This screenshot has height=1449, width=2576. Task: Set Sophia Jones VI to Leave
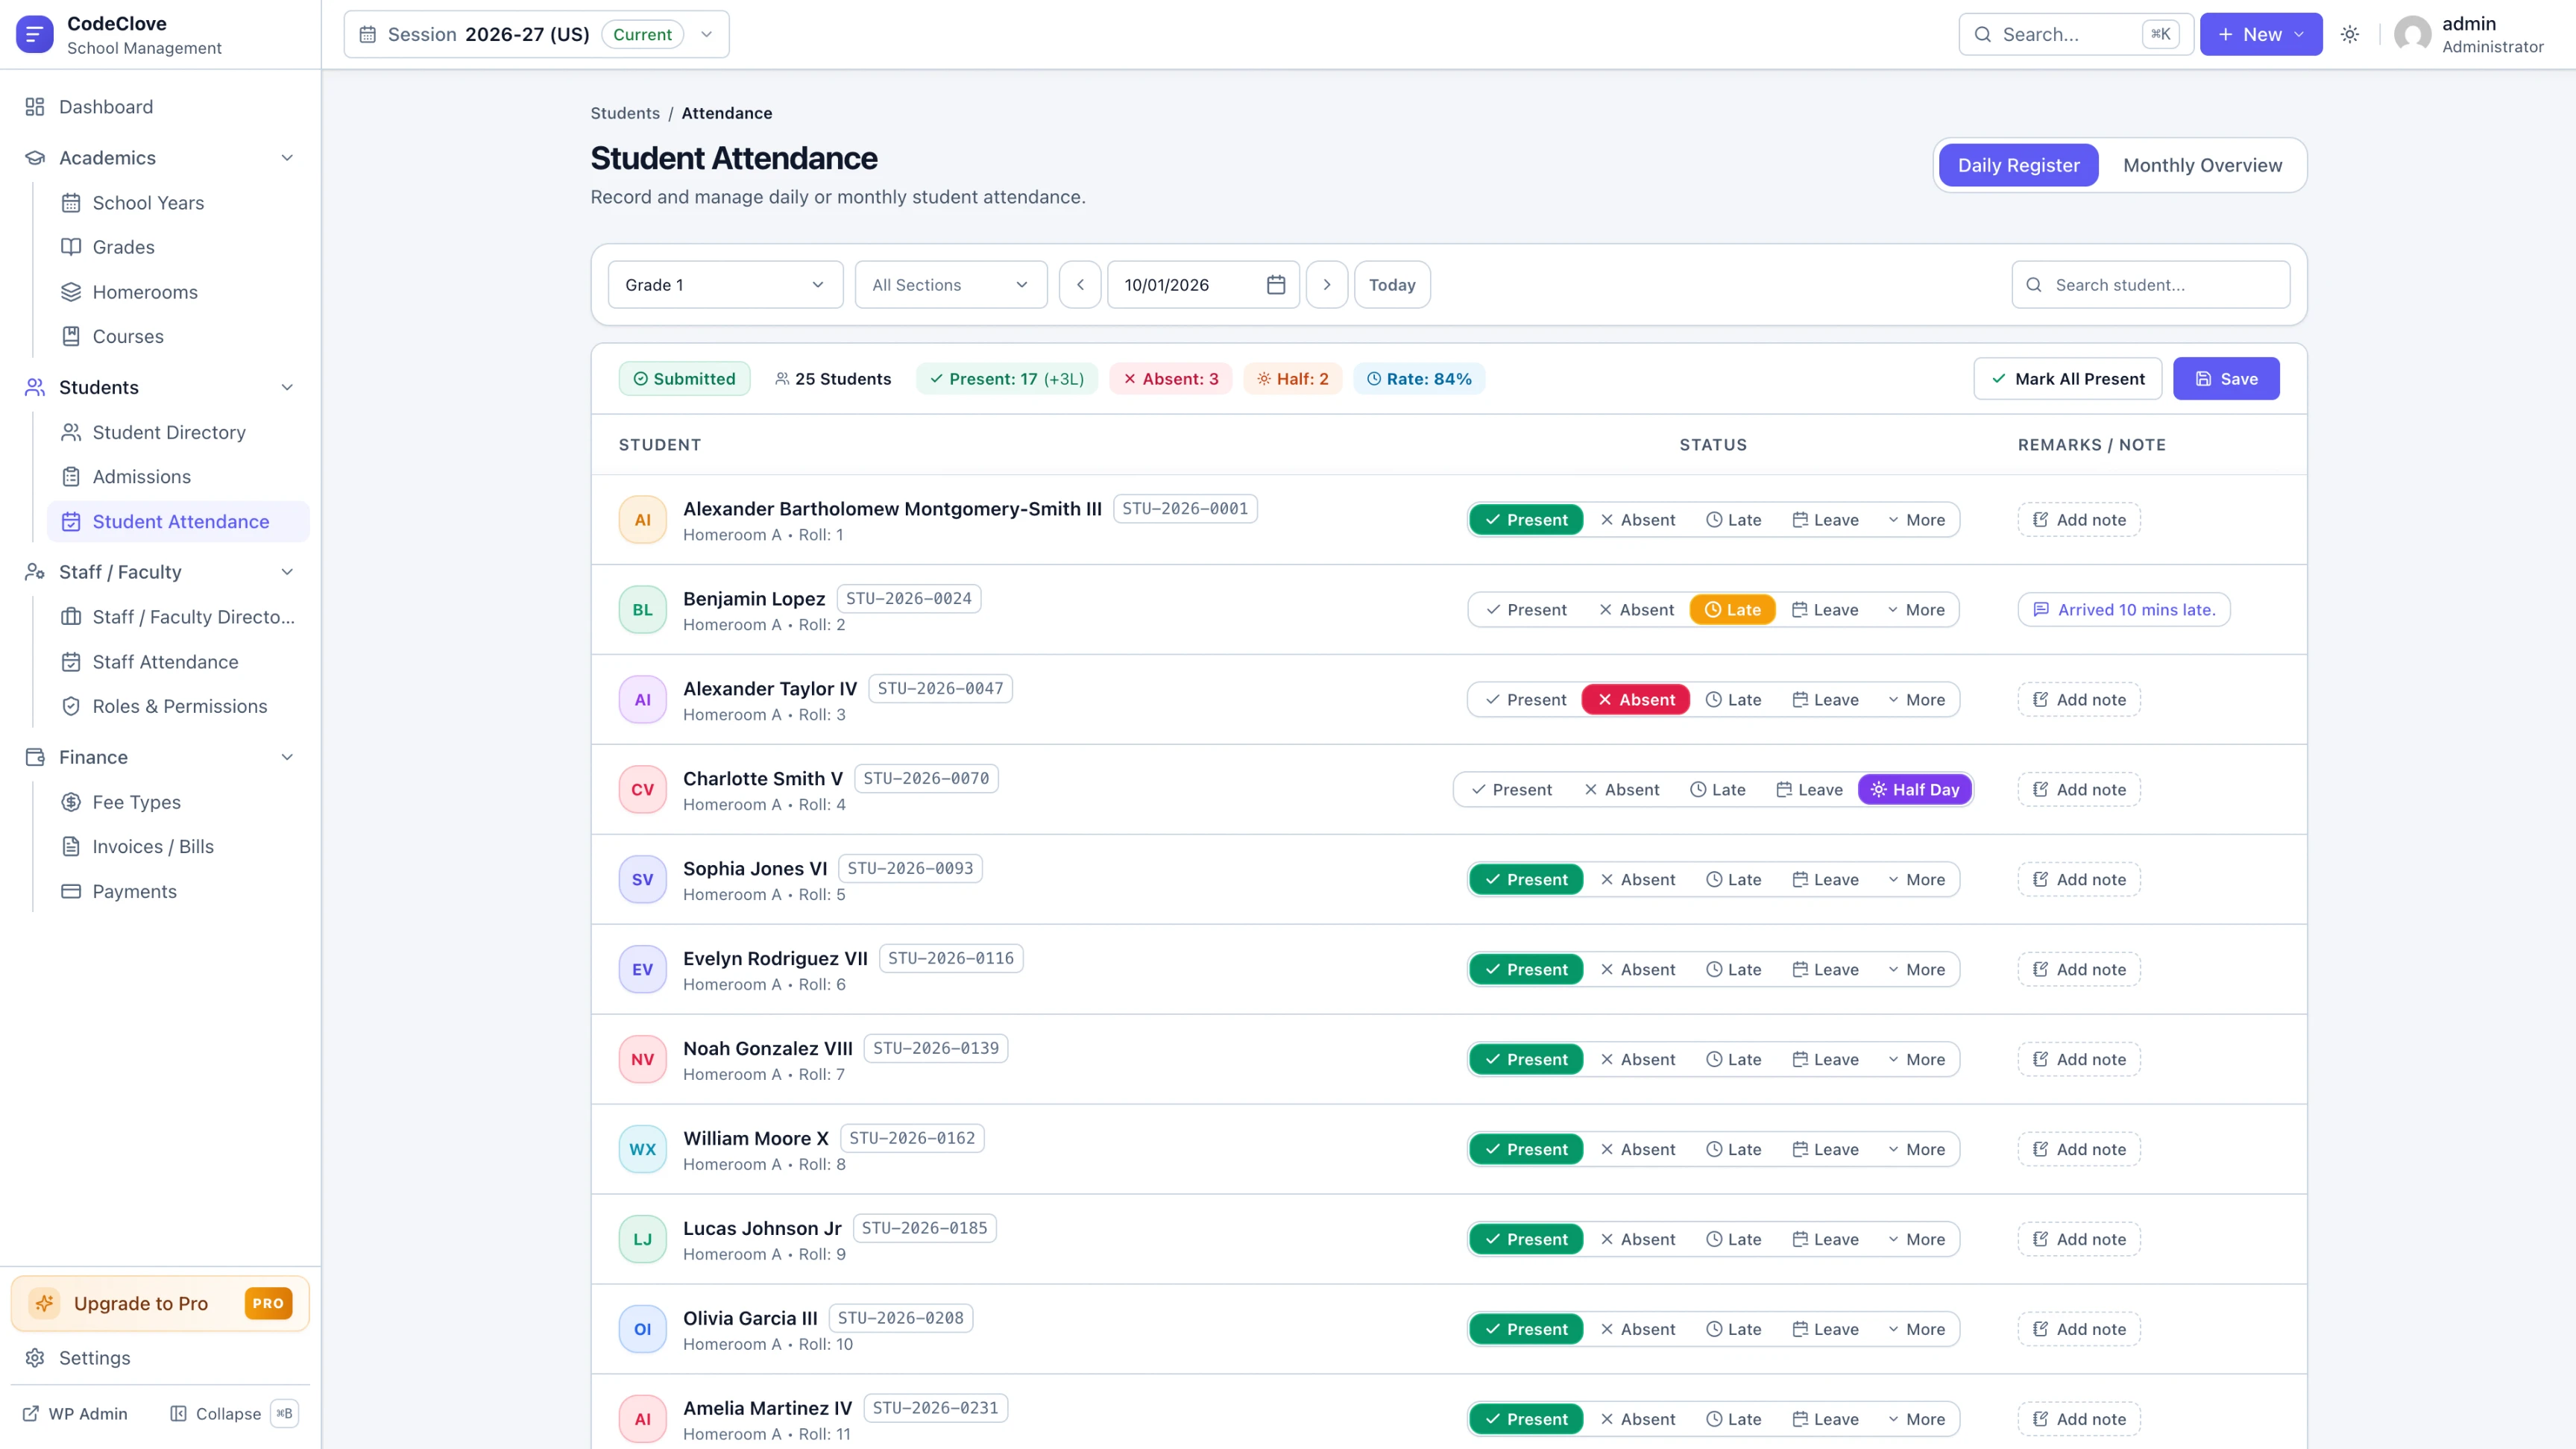click(x=1825, y=880)
